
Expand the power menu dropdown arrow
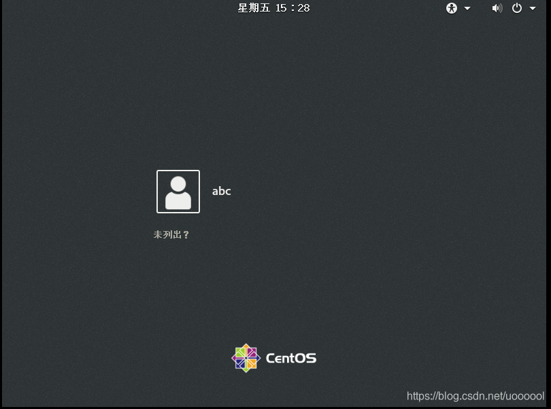[533, 8]
